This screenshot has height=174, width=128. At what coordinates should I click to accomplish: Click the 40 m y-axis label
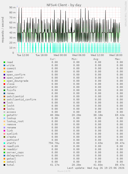tap(12, 33)
